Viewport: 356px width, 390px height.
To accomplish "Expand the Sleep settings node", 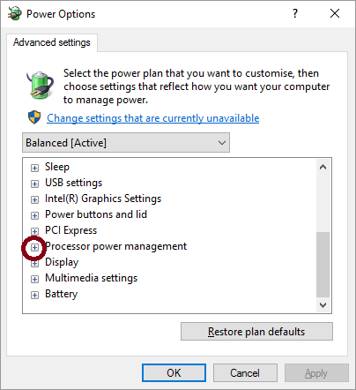I will [x=34, y=168].
